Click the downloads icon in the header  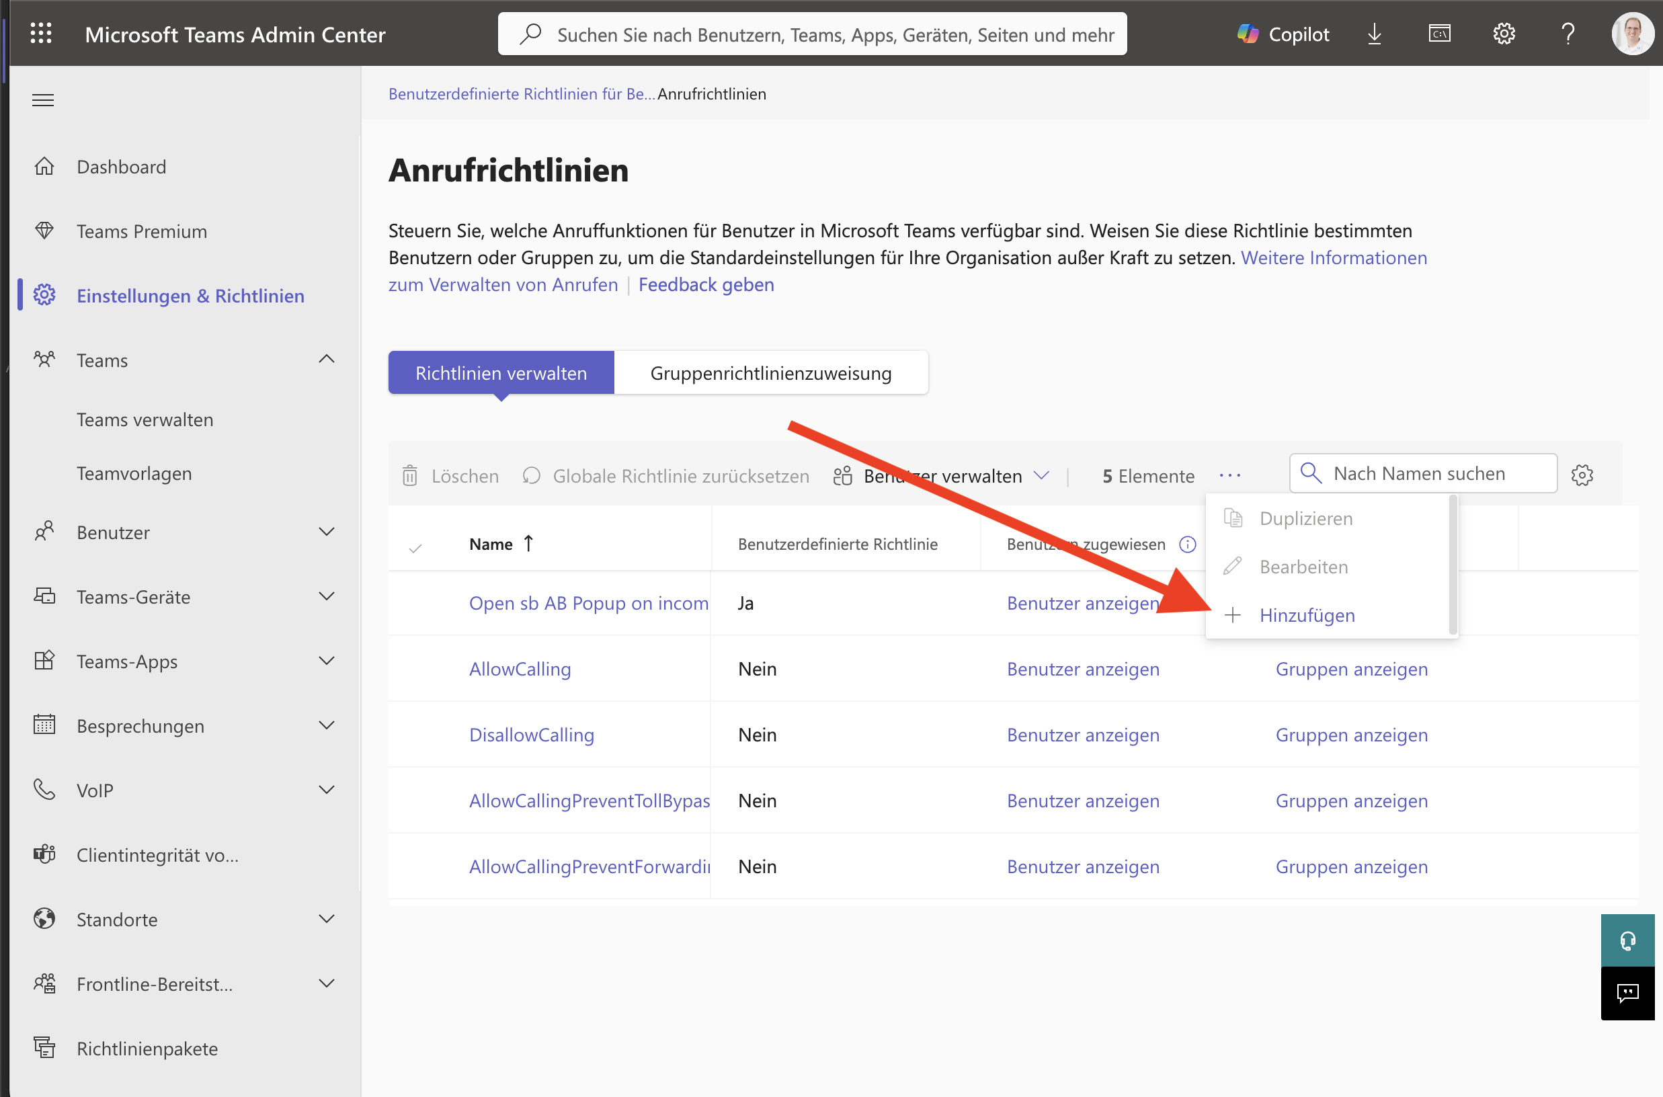tap(1374, 33)
